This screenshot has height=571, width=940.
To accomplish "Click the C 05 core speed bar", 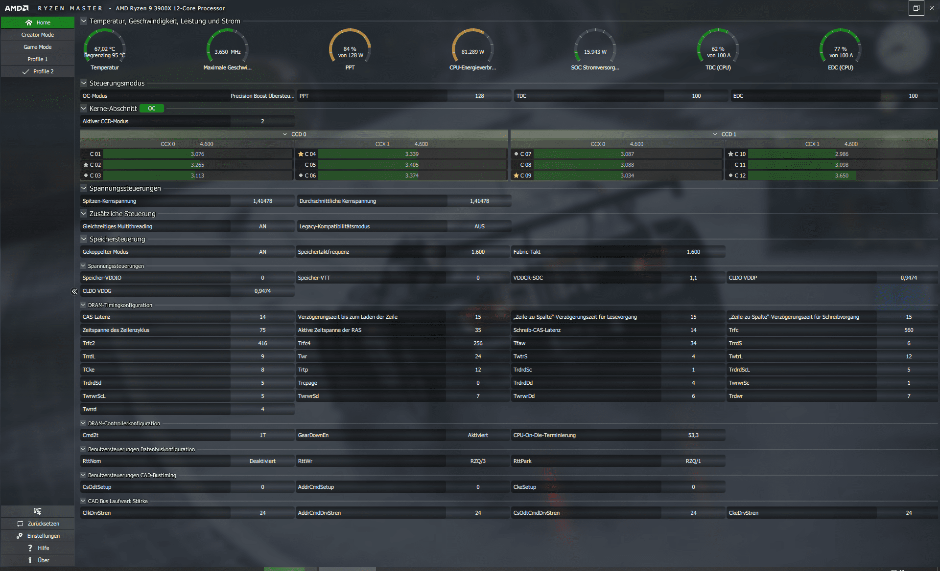I will pos(412,165).
